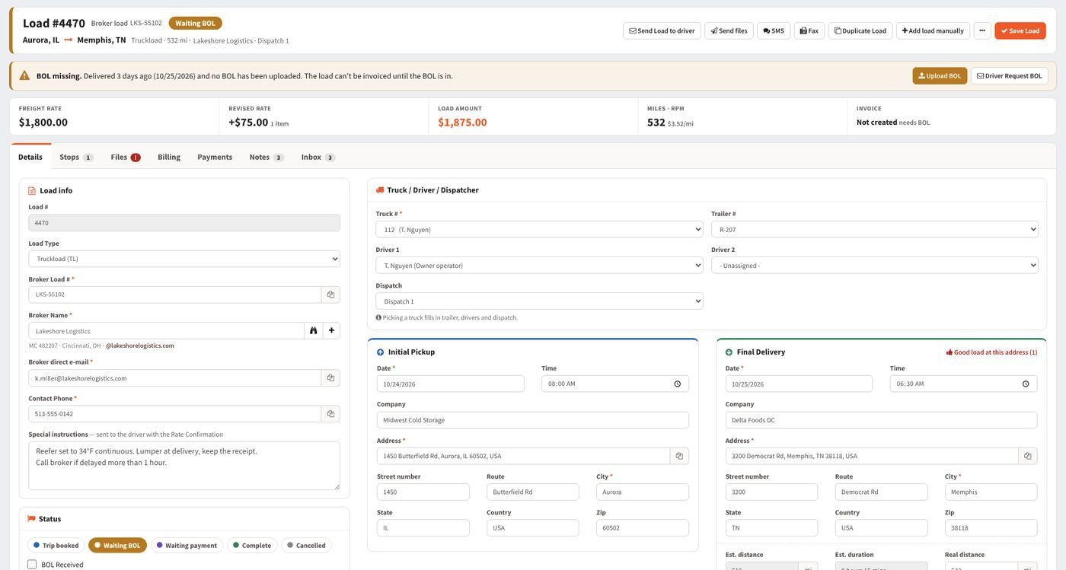This screenshot has width=1066, height=570.
Task: Select the Waiting BOL status option
Action: 117,546
